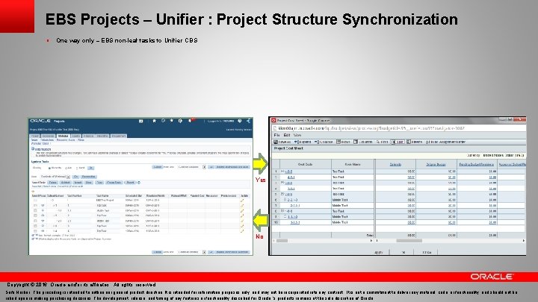The height and width of the screenshot is (302, 538).
Task: Tick the select checkbox for task 4
Action: [x=35, y=230]
